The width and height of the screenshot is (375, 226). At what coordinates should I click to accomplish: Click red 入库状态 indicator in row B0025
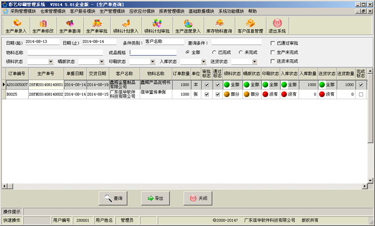click(x=284, y=94)
